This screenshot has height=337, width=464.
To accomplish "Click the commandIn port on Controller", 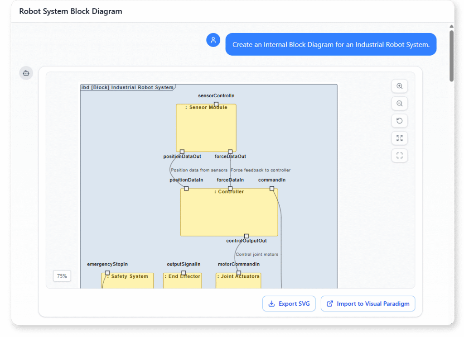I will pyautogui.click(x=272, y=188).
